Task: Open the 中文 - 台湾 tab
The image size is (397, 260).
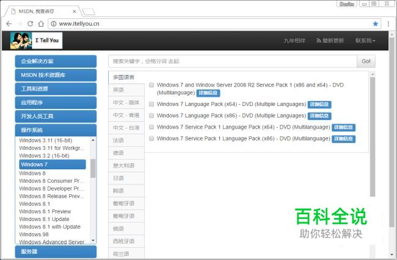Action: point(126,128)
